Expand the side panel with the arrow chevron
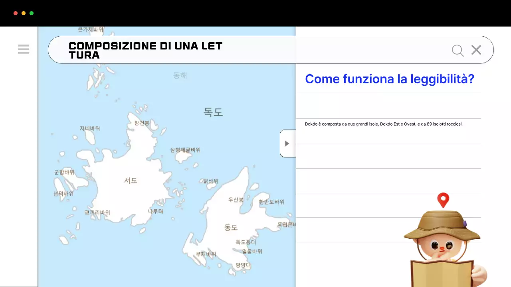Viewport: 511px width, 287px height. pos(287,143)
